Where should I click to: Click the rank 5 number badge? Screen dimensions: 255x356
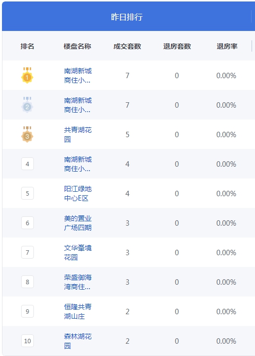tap(28, 193)
